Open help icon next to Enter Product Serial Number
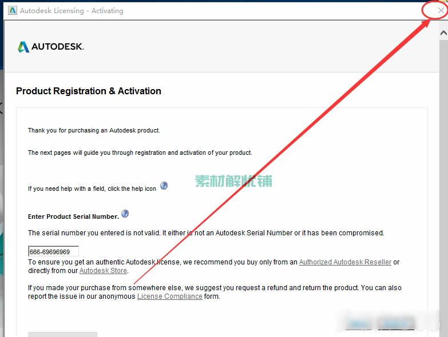This screenshot has height=337, width=448. pos(125,214)
